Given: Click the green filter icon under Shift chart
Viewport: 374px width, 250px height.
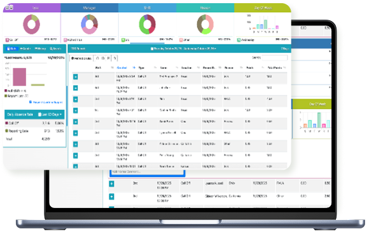Looking at the screenshot, I should [123, 40].
